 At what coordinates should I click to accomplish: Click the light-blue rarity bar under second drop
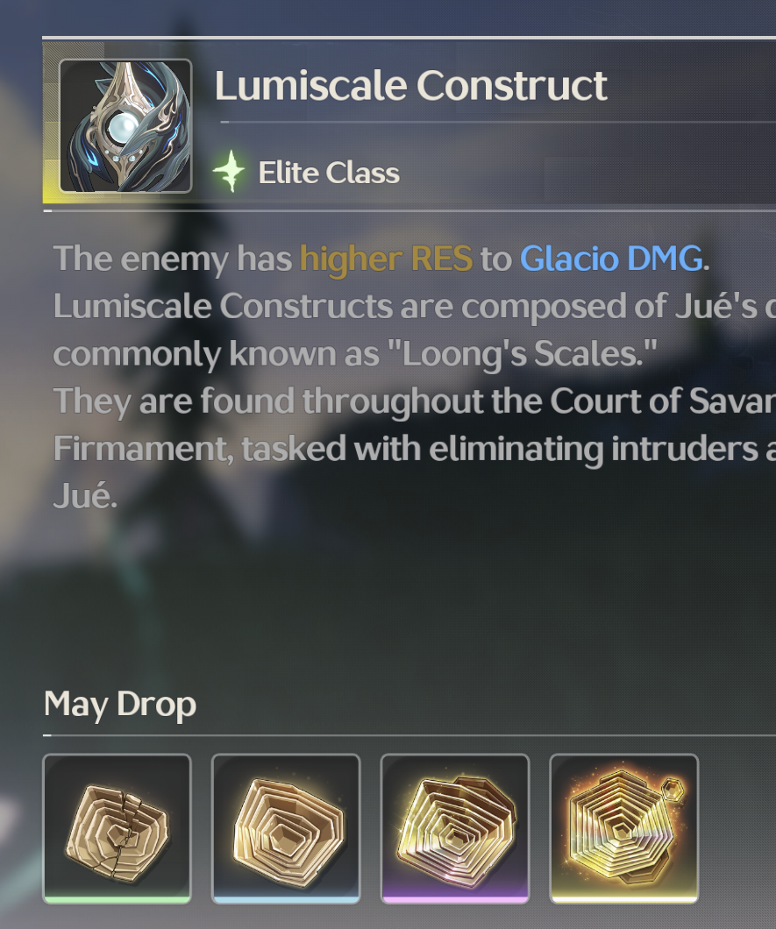coord(286,899)
